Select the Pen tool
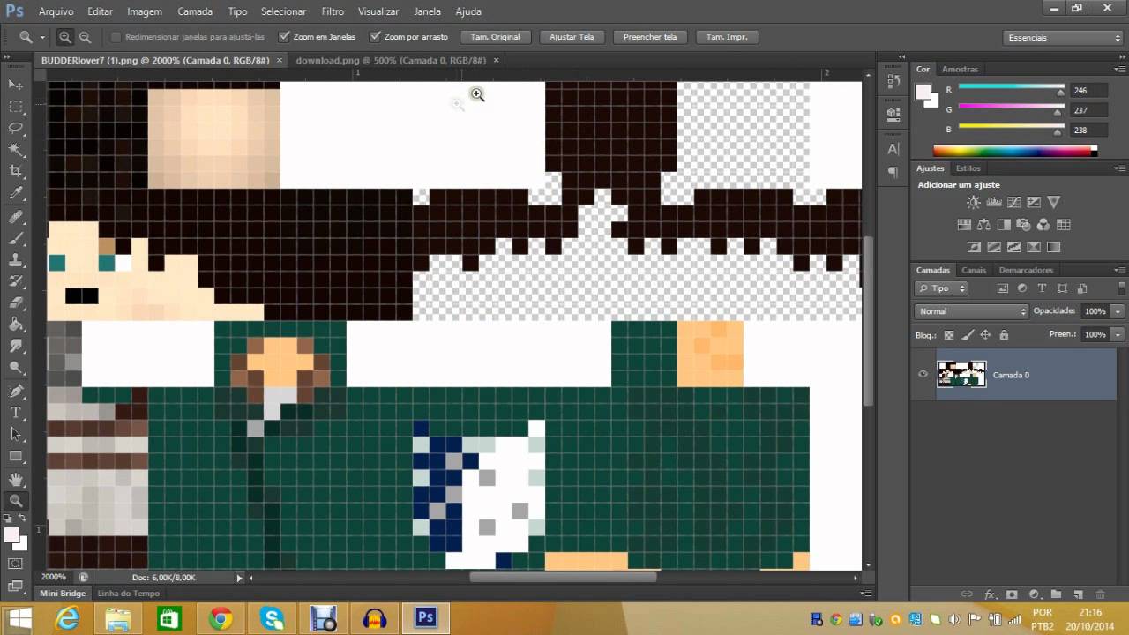The width and height of the screenshot is (1129, 635). tap(16, 391)
